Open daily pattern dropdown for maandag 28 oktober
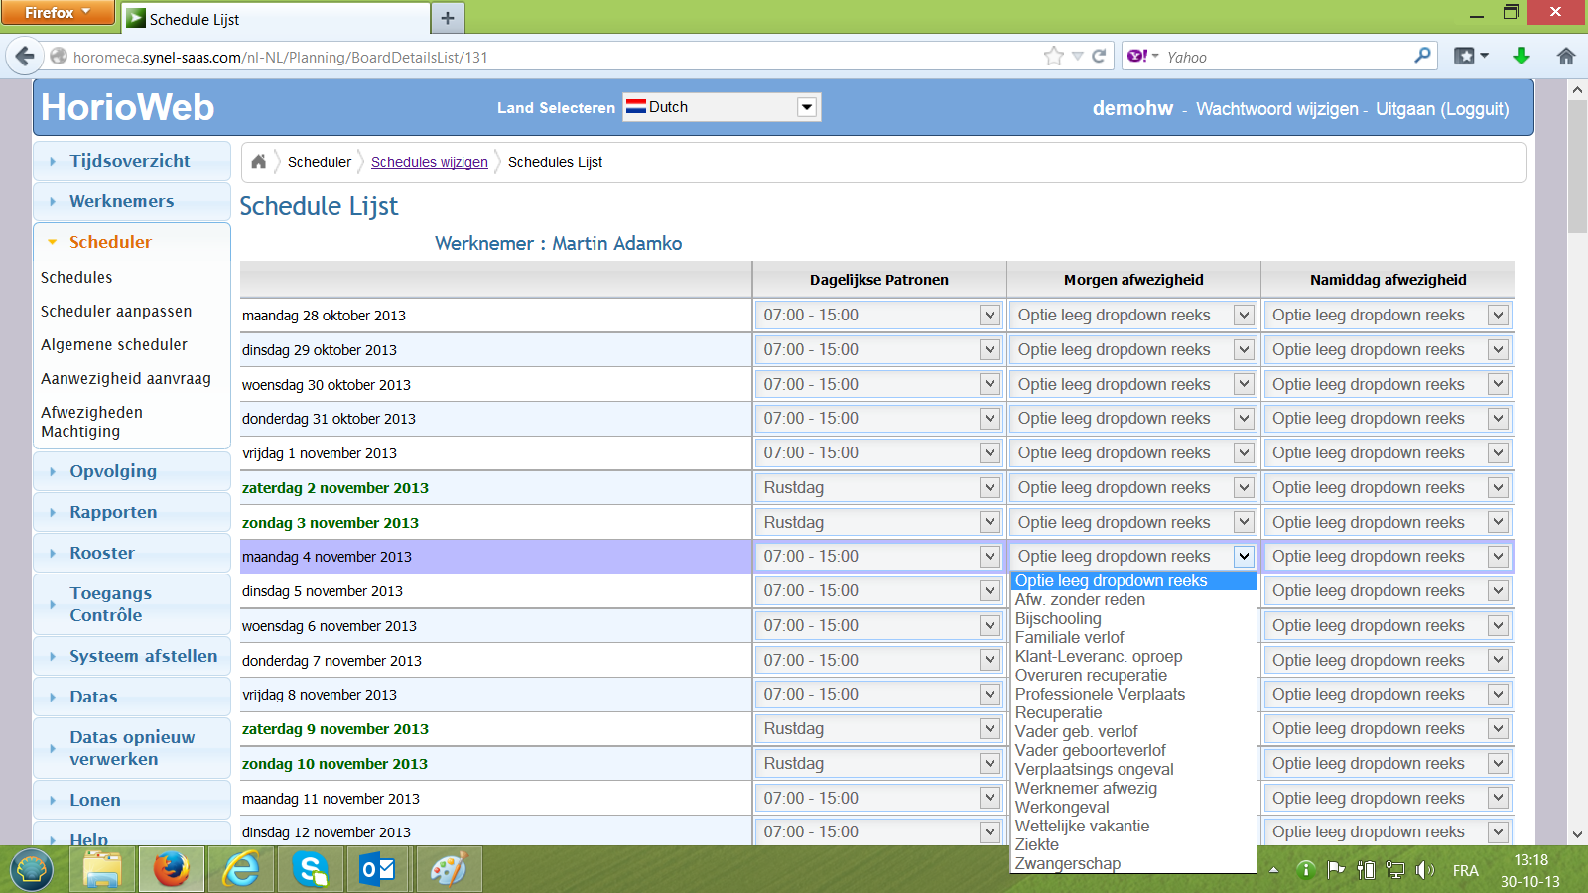This screenshot has height=893, width=1588. tap(990, 315)
